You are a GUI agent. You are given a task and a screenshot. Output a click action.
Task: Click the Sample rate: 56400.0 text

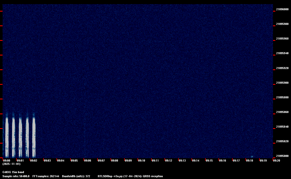coord(16,176)
